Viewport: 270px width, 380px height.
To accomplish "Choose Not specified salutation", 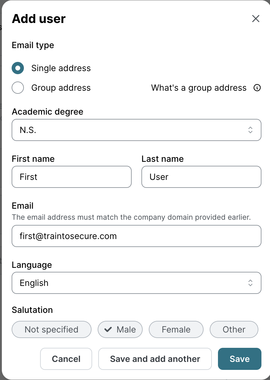I will [x=51, y=329].
